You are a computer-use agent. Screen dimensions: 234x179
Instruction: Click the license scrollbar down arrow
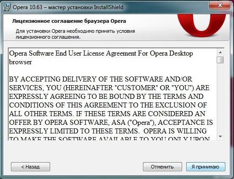[220, 136]
